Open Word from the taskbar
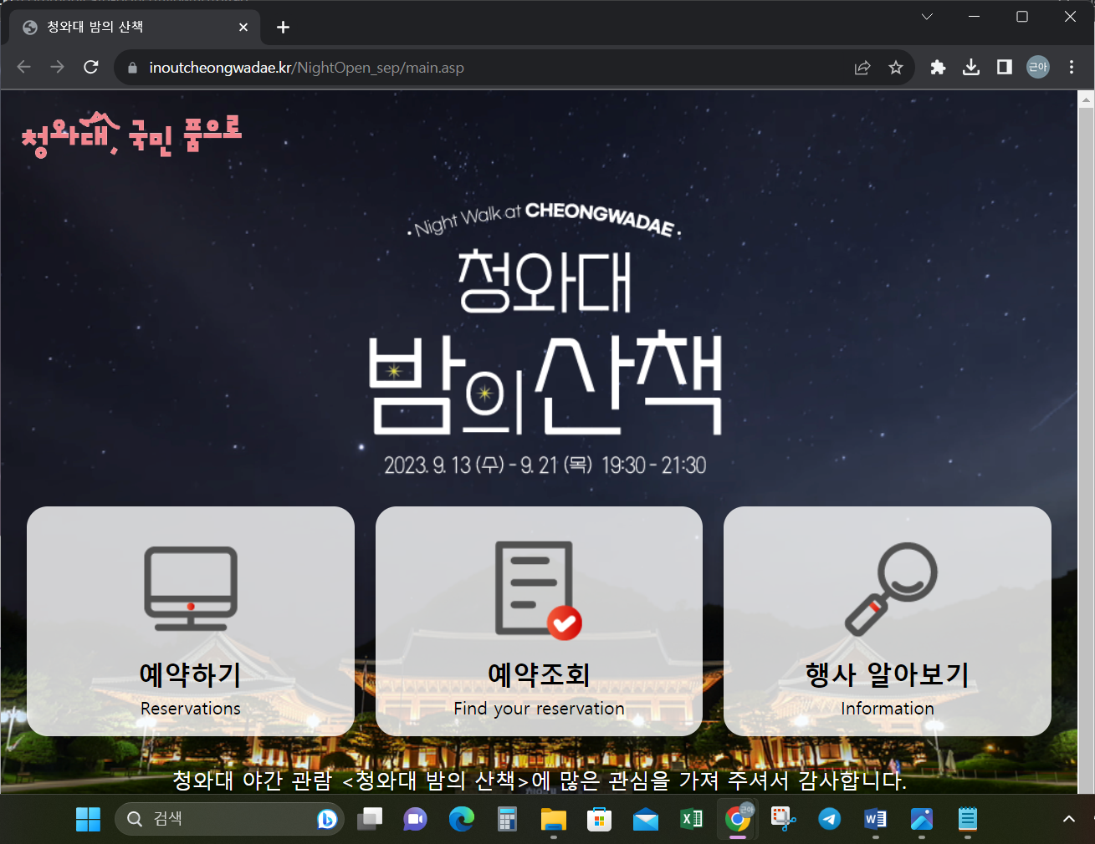 coord(875,819)
